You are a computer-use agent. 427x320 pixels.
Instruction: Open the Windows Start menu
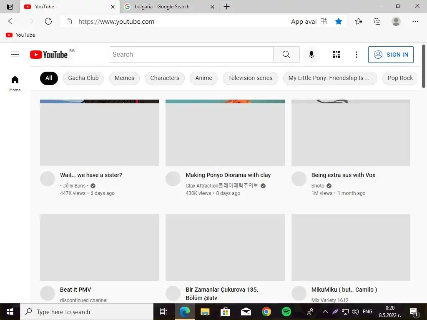pos(10,312)
